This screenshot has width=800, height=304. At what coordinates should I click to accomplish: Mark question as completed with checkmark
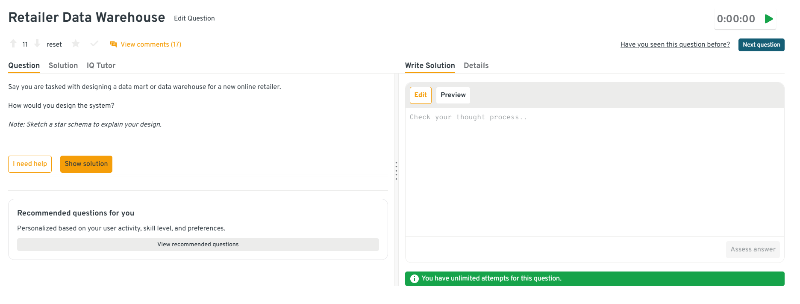pyautogui.click(x=94, y=44)
